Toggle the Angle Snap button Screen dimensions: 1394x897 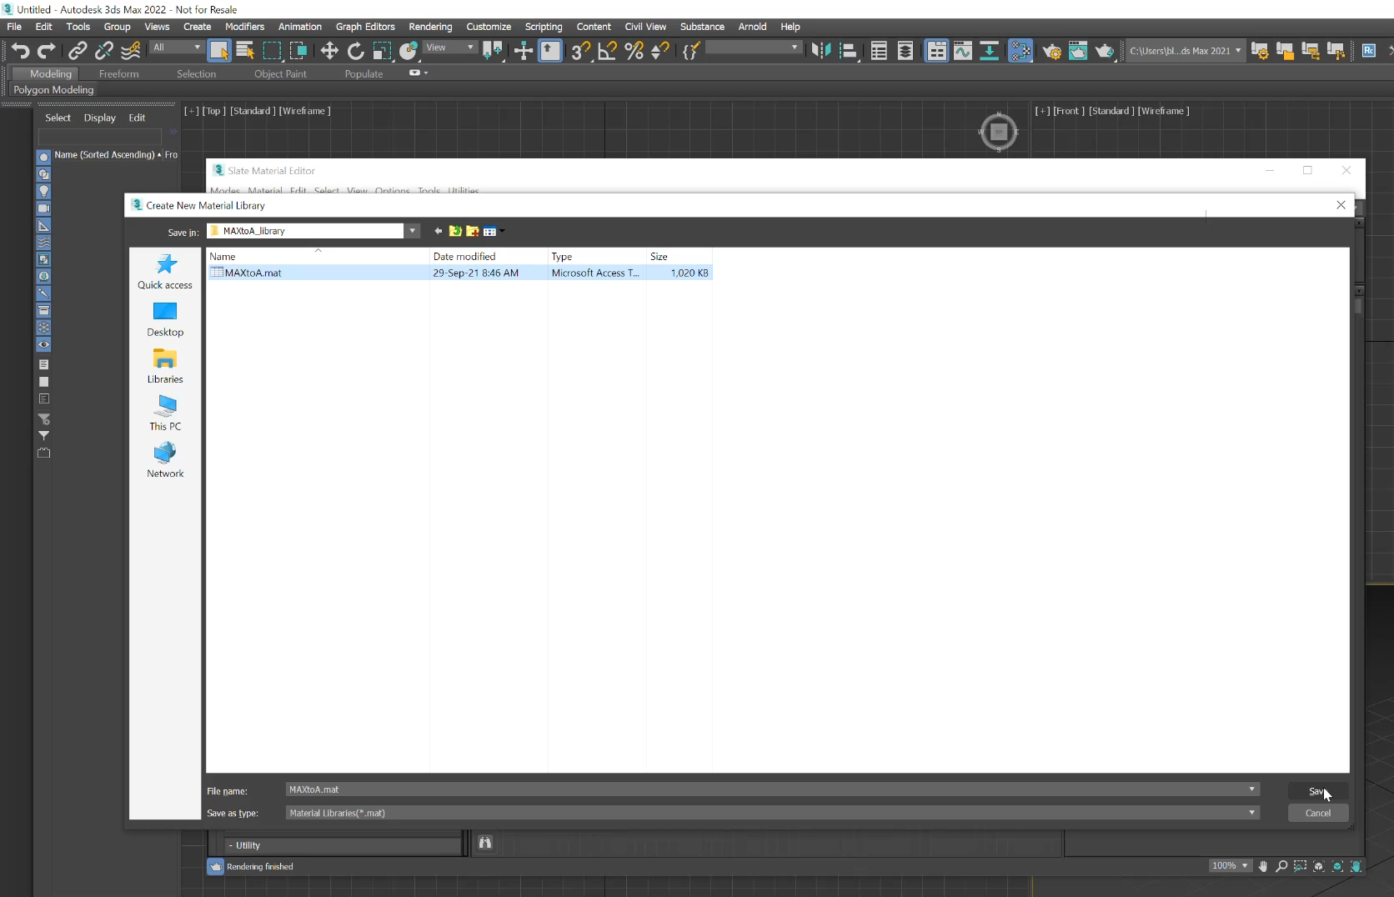point(608,51)
